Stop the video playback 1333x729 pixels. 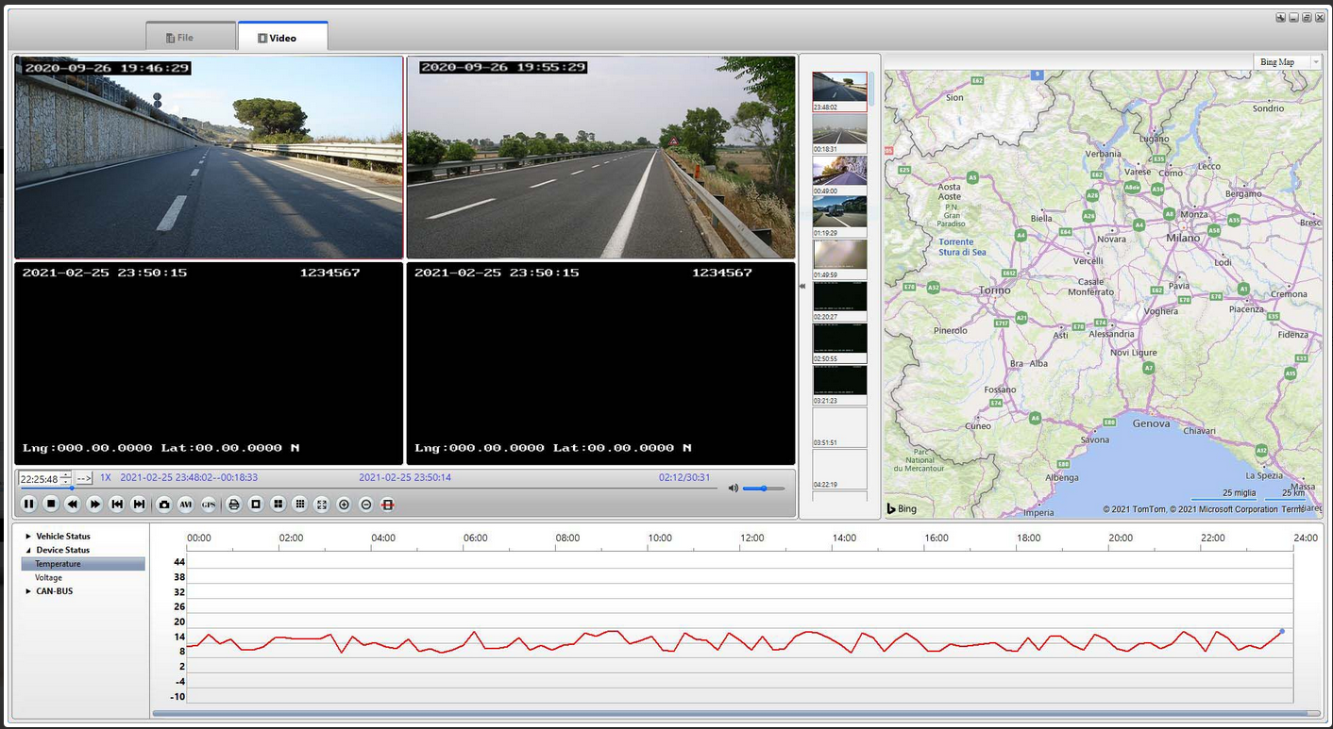[x=52, y=505]
